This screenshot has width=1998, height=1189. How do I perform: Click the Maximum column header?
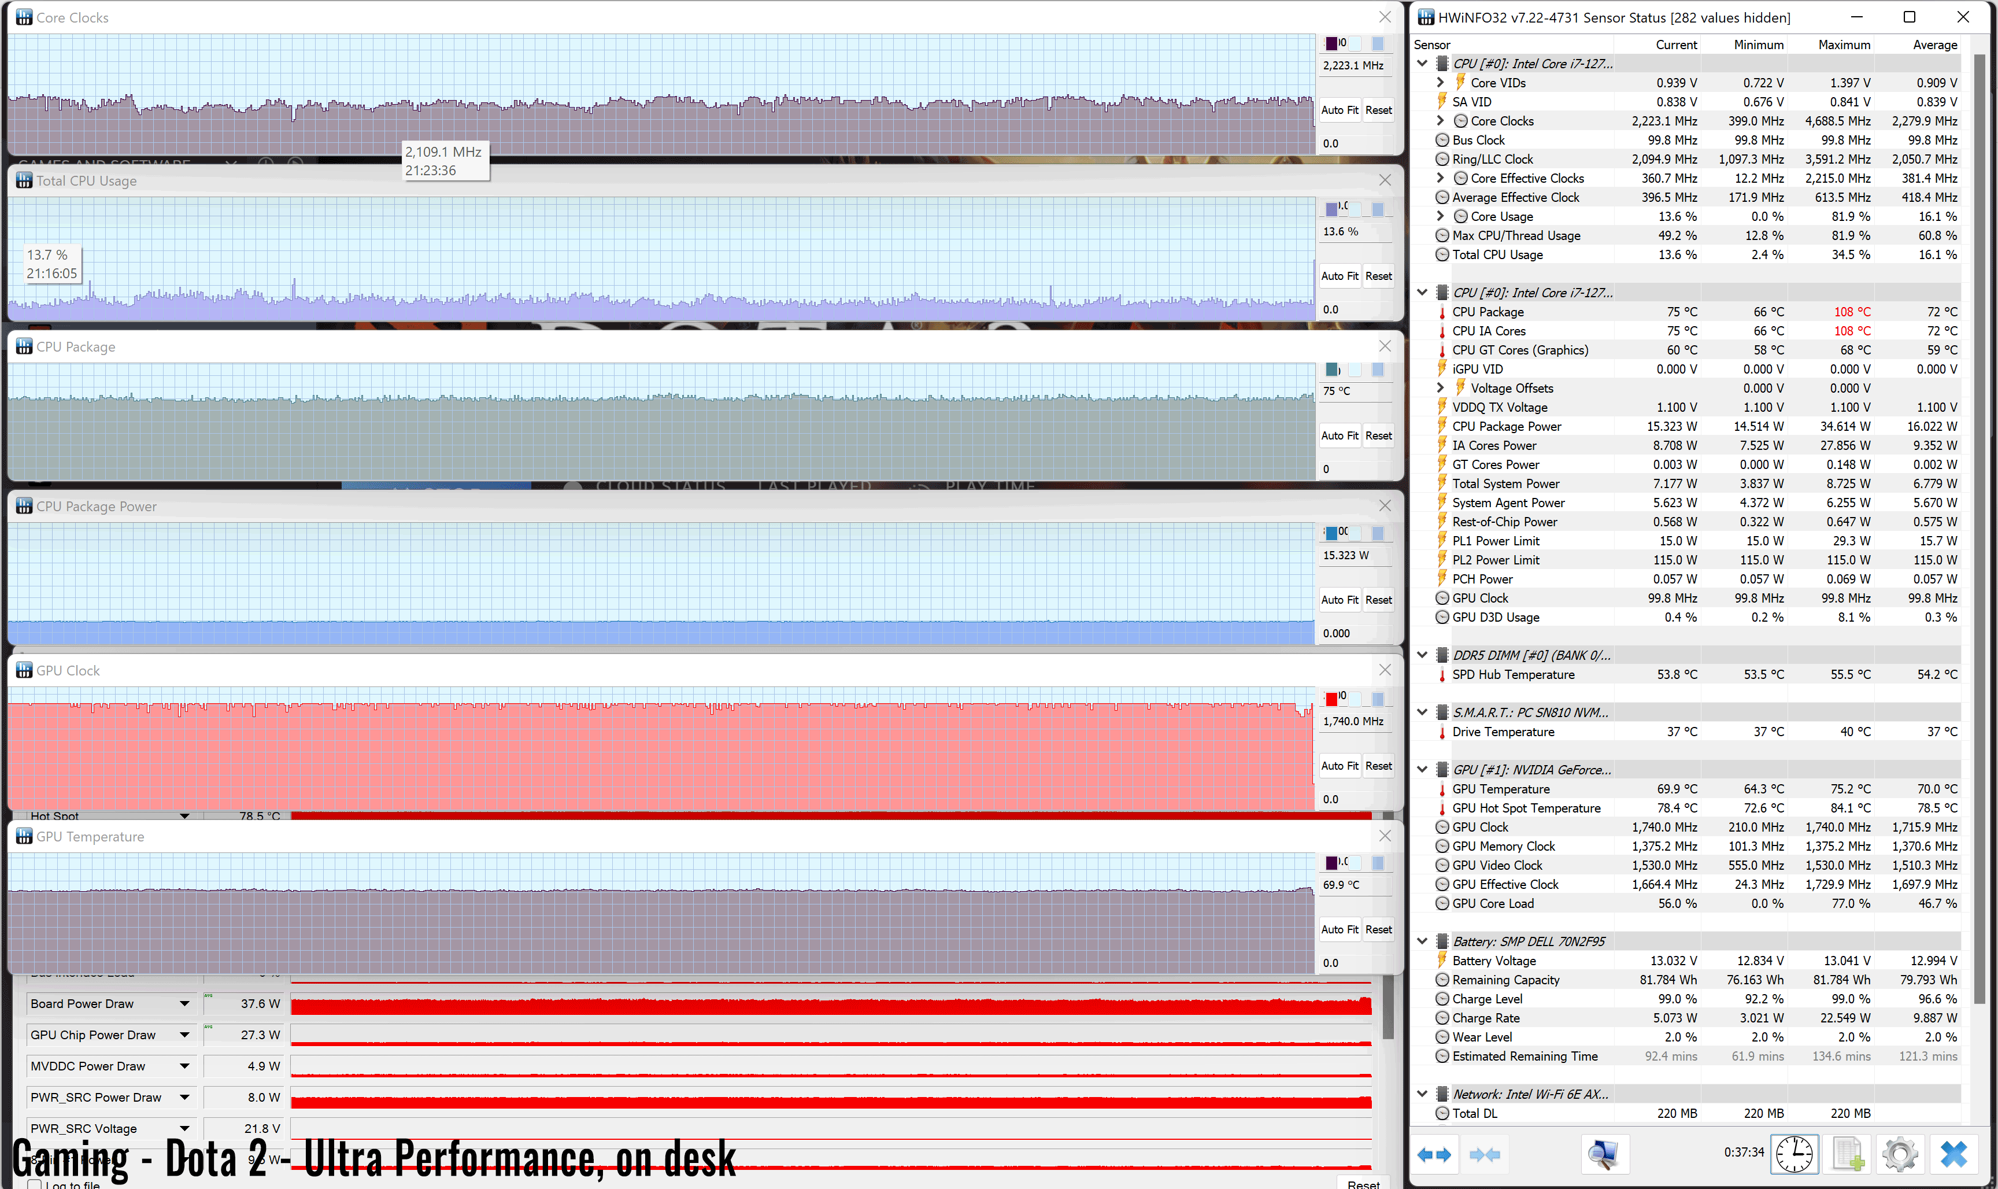(x=1844, y=45)
